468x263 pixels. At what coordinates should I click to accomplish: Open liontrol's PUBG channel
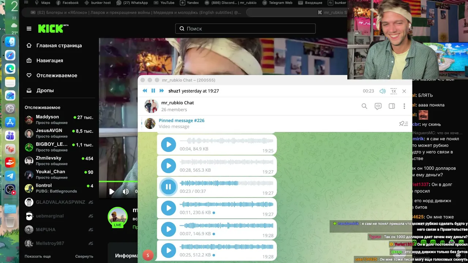pyautogui.click(x=59, y=188)
